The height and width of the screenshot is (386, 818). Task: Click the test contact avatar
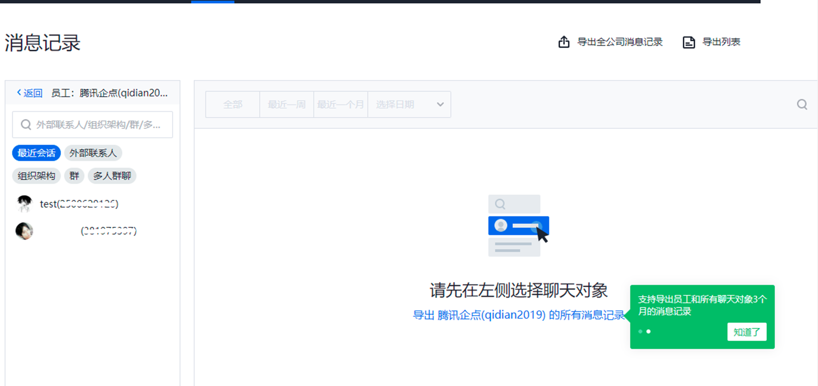coord(24,204)
